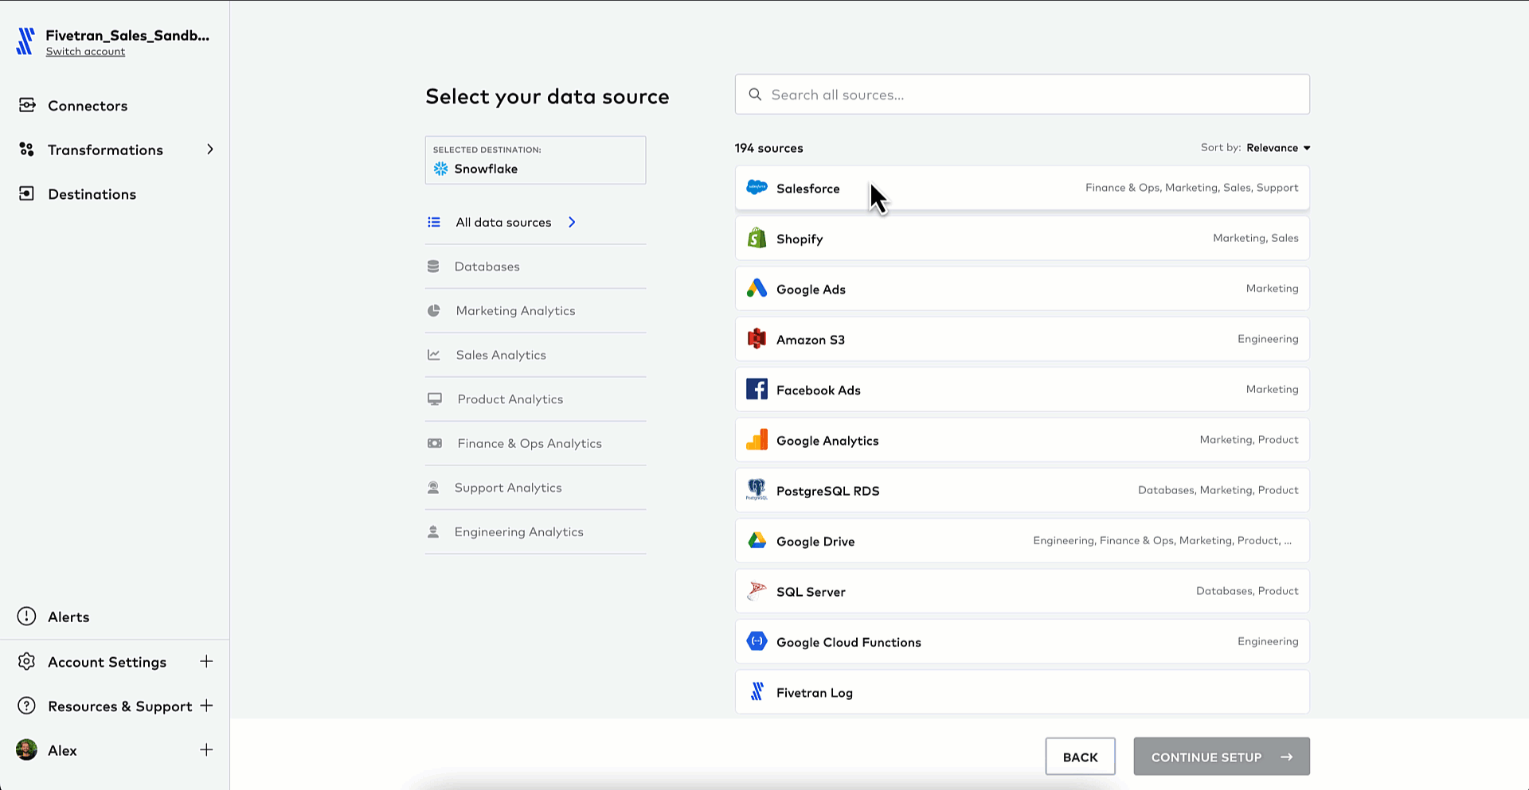Click the Databases category icon
Viewport: 1529px width, 790px height.
(x=433, y=267)
